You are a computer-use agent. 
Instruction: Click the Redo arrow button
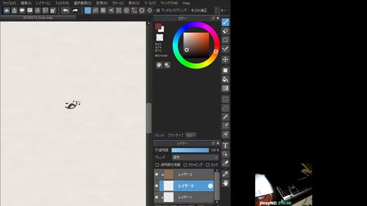coord(75,10)
